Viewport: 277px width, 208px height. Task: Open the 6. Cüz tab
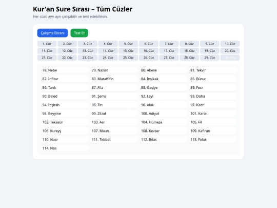149,44
